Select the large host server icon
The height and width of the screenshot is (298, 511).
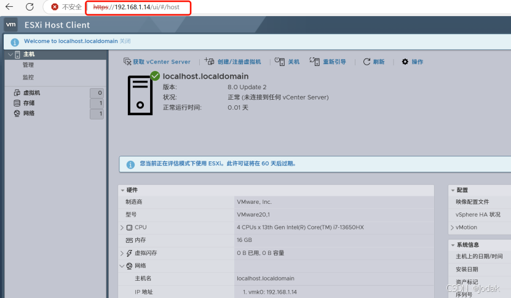(140, 95)
